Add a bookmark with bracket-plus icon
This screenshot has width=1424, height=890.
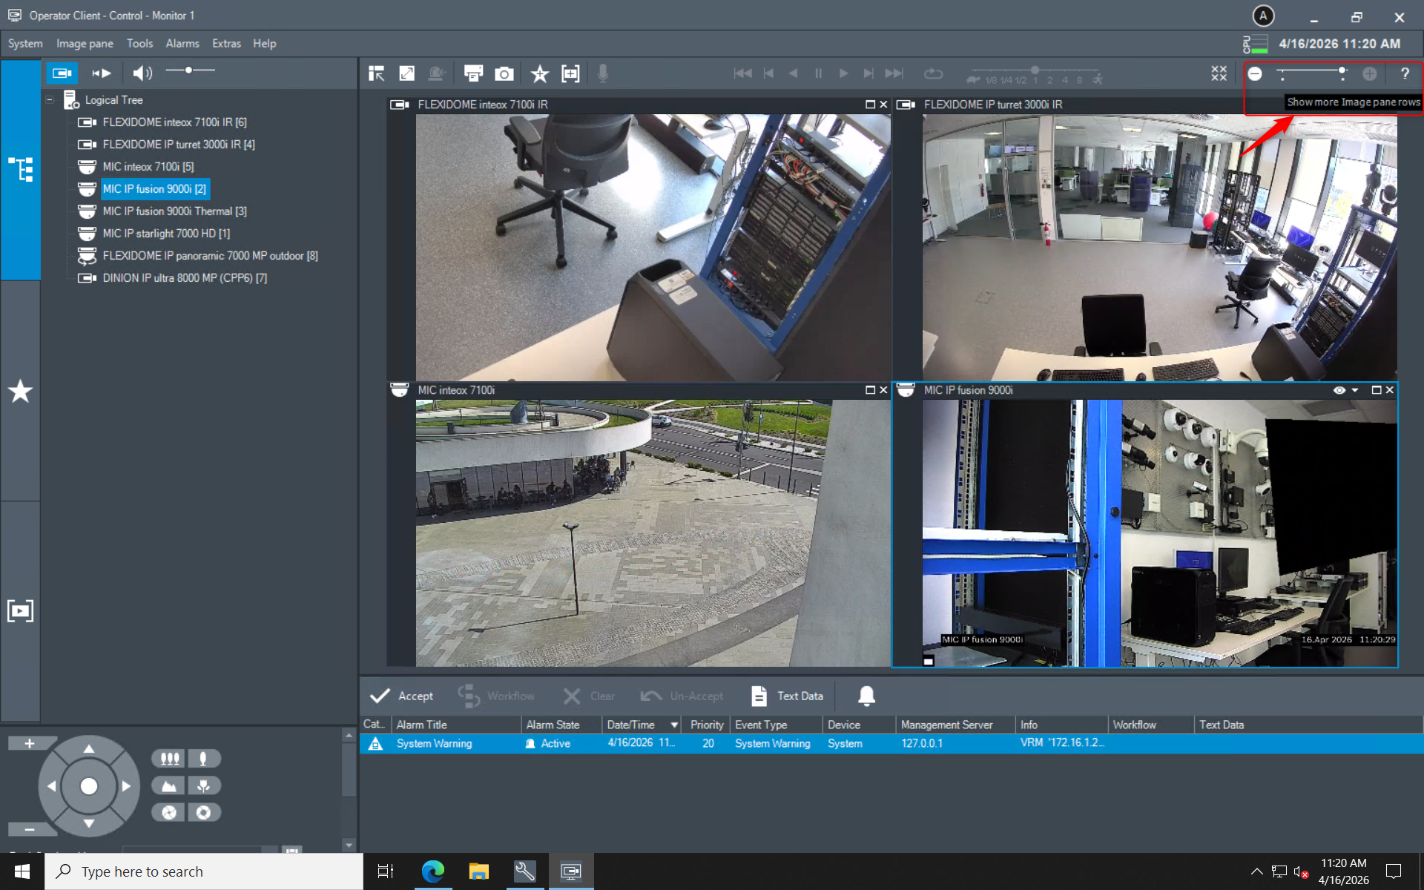click(570, 73)
